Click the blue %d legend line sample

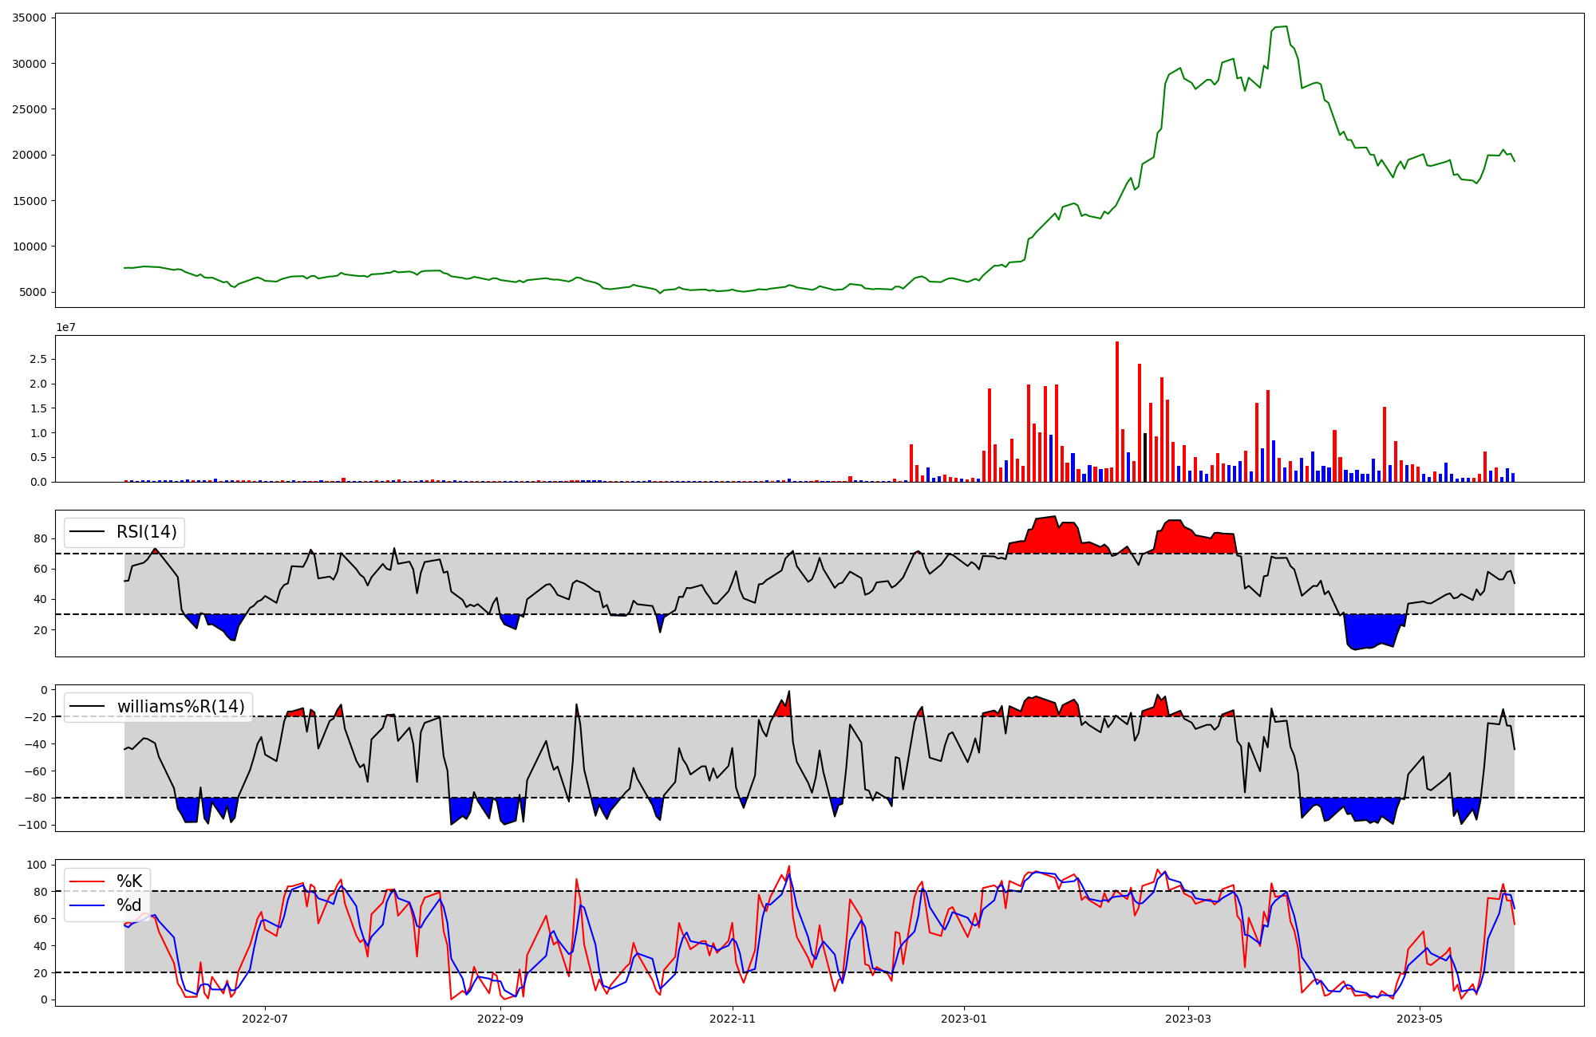[x=87, y=905]
